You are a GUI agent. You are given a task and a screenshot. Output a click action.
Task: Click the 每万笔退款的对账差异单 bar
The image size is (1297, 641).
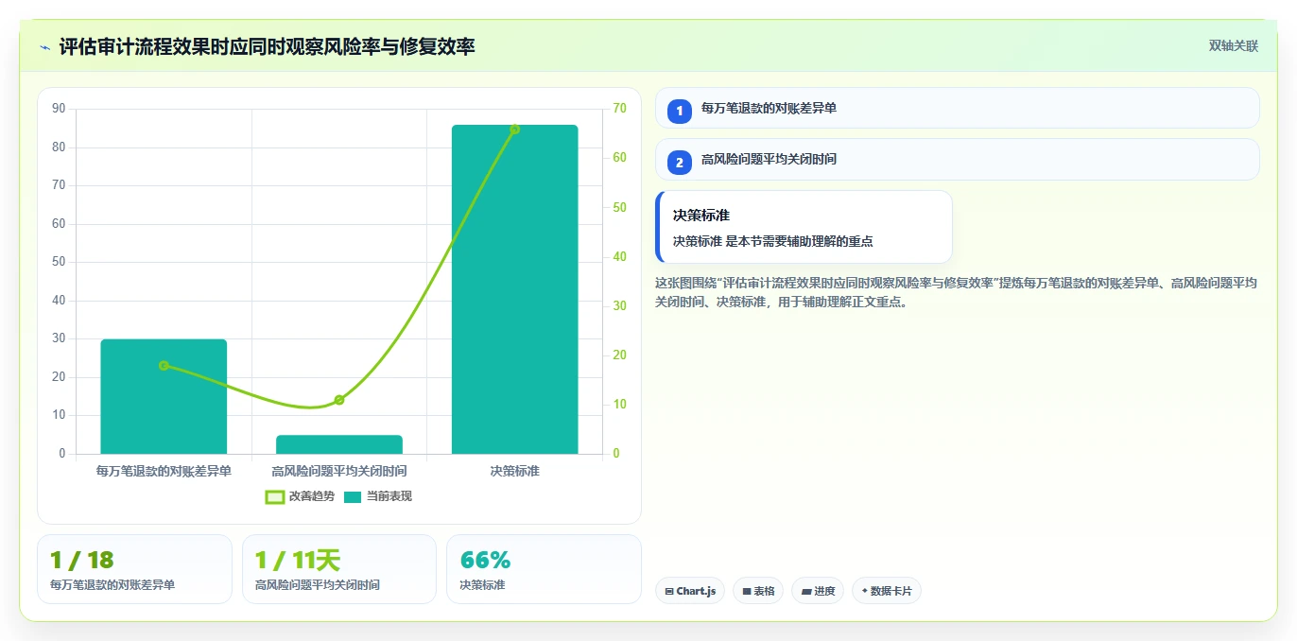164,396
